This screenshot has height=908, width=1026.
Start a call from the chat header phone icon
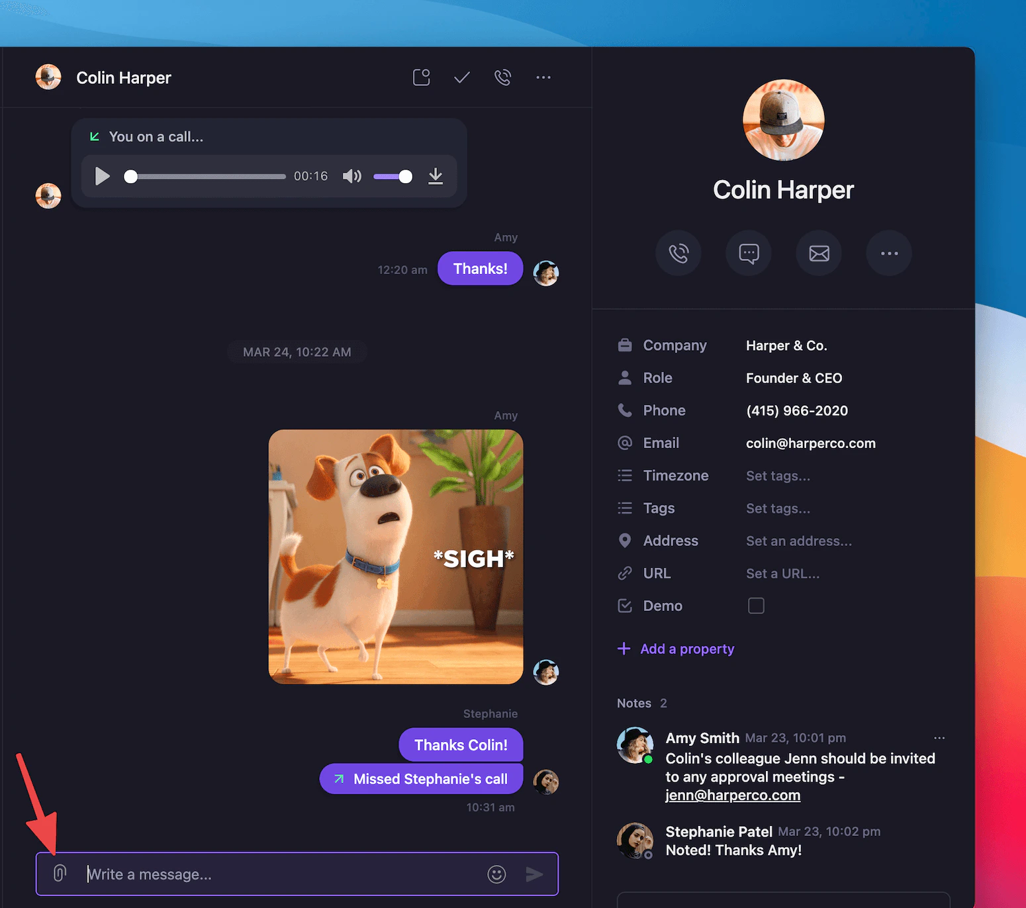(503, 77)
